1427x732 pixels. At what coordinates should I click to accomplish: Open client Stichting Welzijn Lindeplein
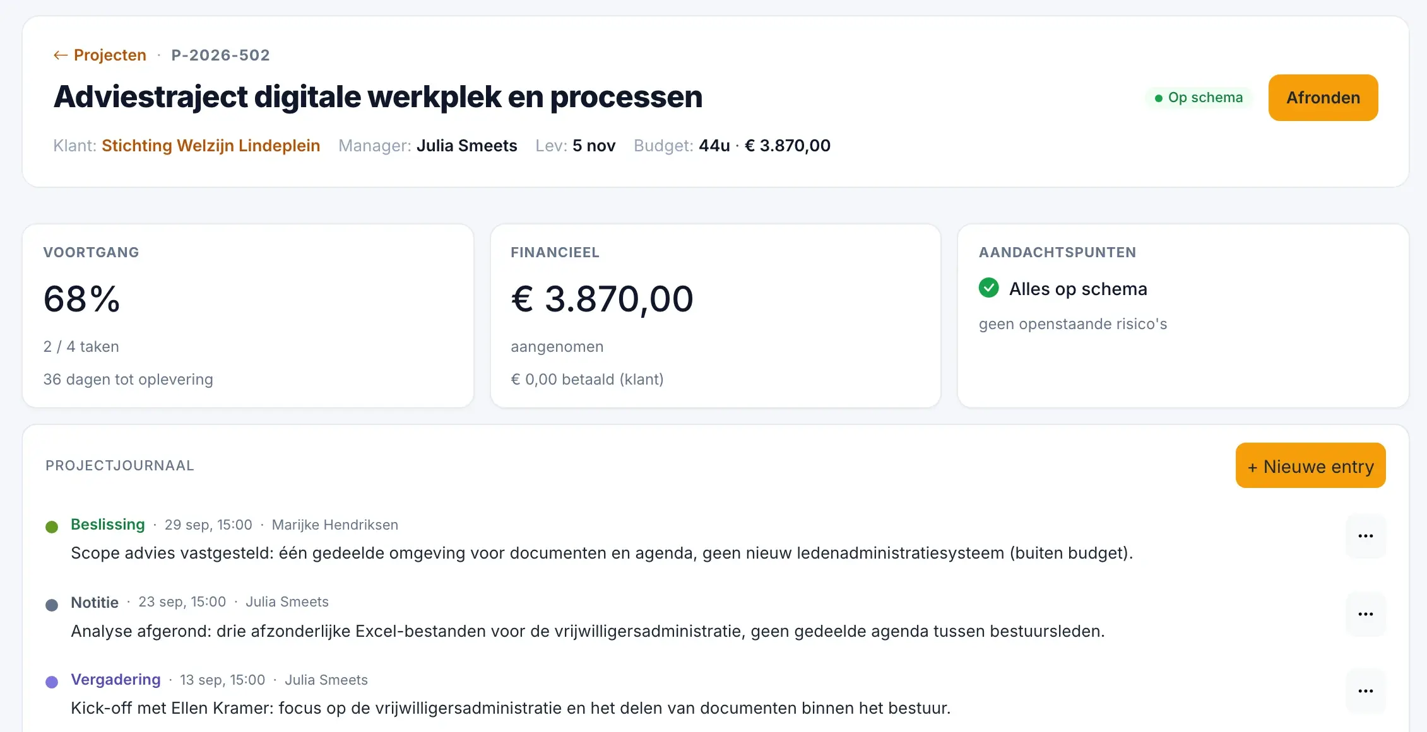[211, 146]
